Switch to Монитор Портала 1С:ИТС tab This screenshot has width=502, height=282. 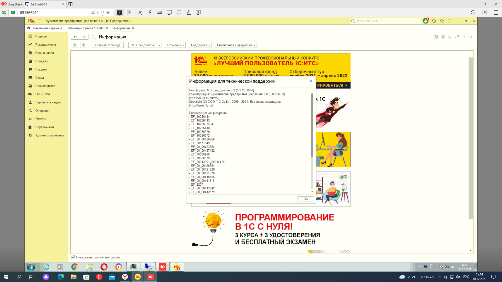tap(86, 28)
